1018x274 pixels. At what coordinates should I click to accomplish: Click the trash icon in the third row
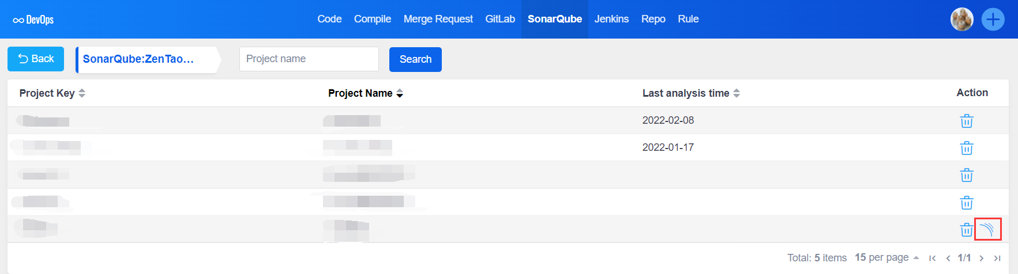point(966,175)
